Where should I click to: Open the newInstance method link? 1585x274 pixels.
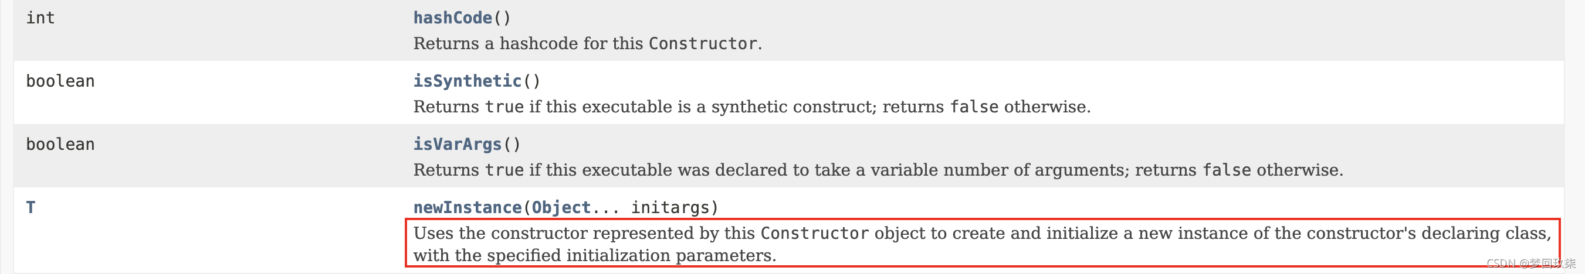tap(467, 208)
